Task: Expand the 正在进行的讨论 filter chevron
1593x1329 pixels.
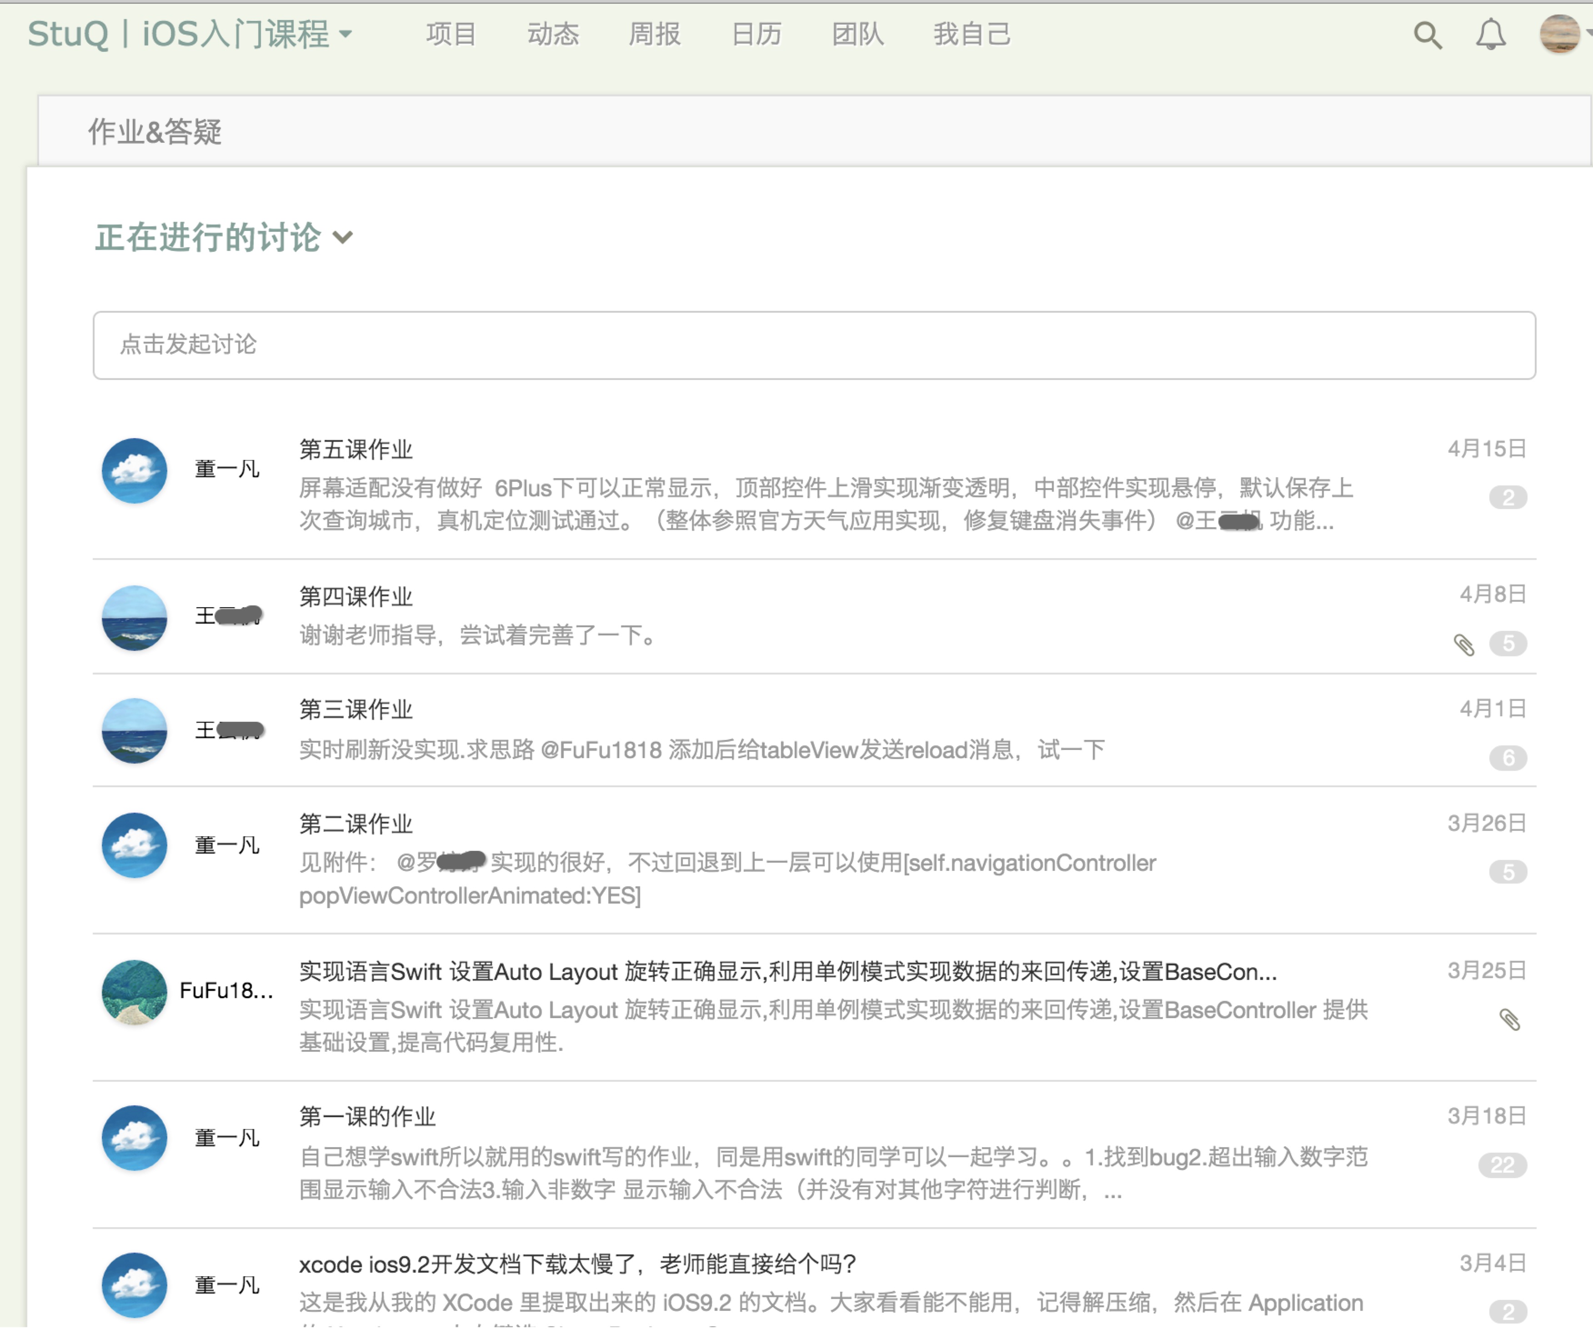Action: 343,237
